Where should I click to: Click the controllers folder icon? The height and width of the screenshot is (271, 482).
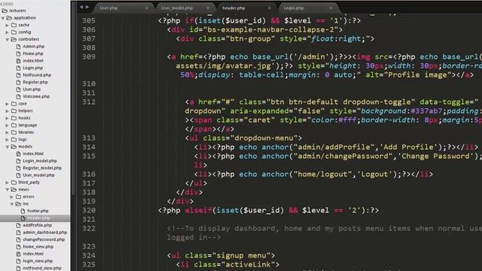14,39
